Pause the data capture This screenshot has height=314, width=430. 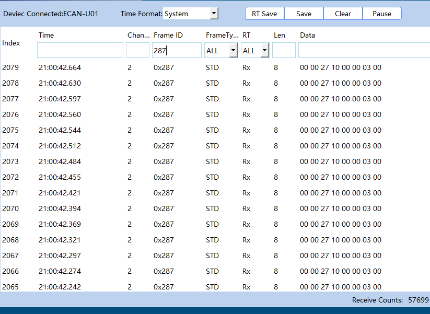click(x=382, y=14)
